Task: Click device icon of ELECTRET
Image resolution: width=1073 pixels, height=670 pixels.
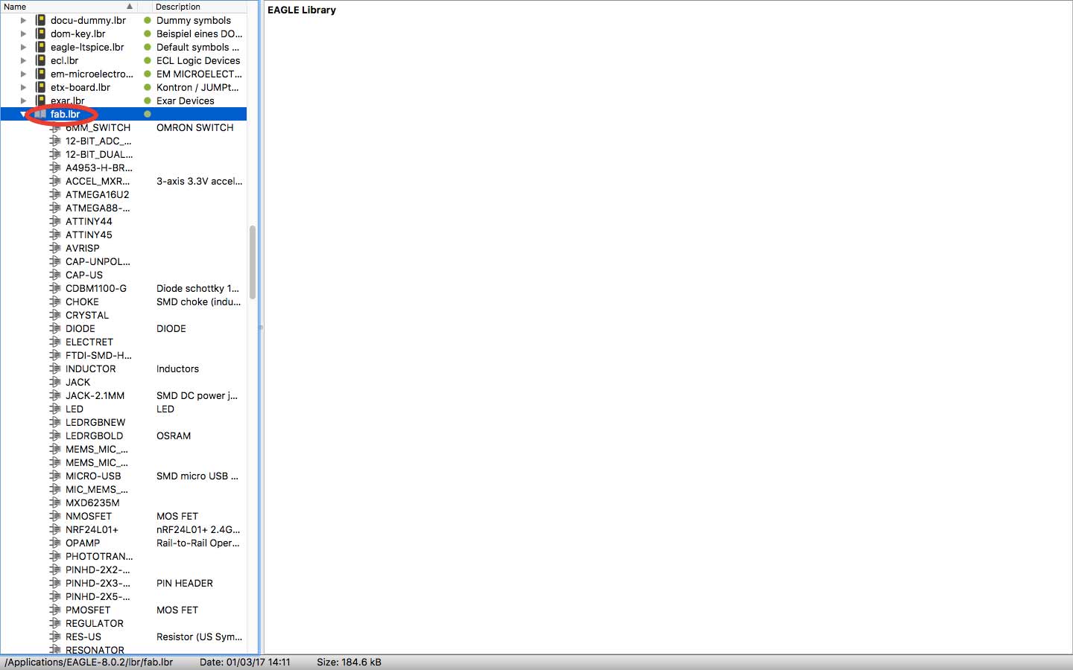Action: pos(55,342)
